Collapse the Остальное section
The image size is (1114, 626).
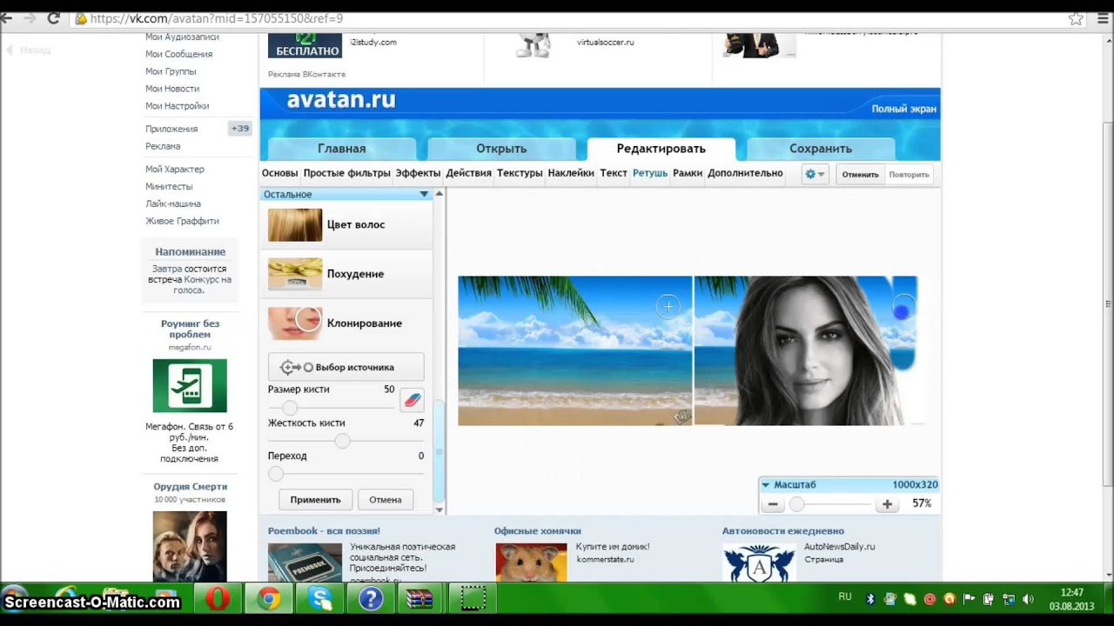point(424,195)
